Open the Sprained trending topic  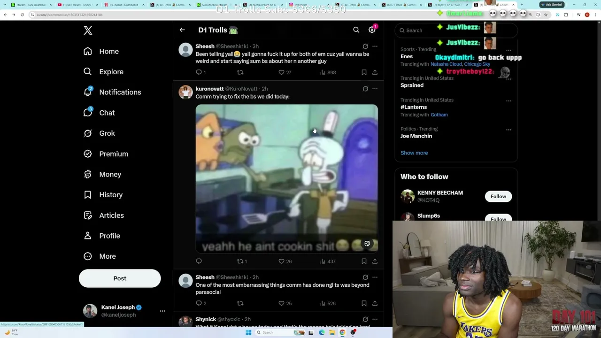tap(412, 85)
